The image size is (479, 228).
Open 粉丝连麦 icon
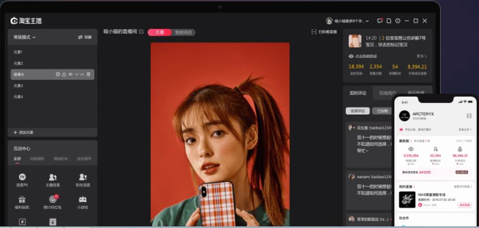pos(83,177)
